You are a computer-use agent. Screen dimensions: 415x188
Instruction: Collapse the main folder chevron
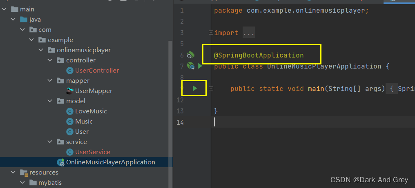[x=4, y=9]
